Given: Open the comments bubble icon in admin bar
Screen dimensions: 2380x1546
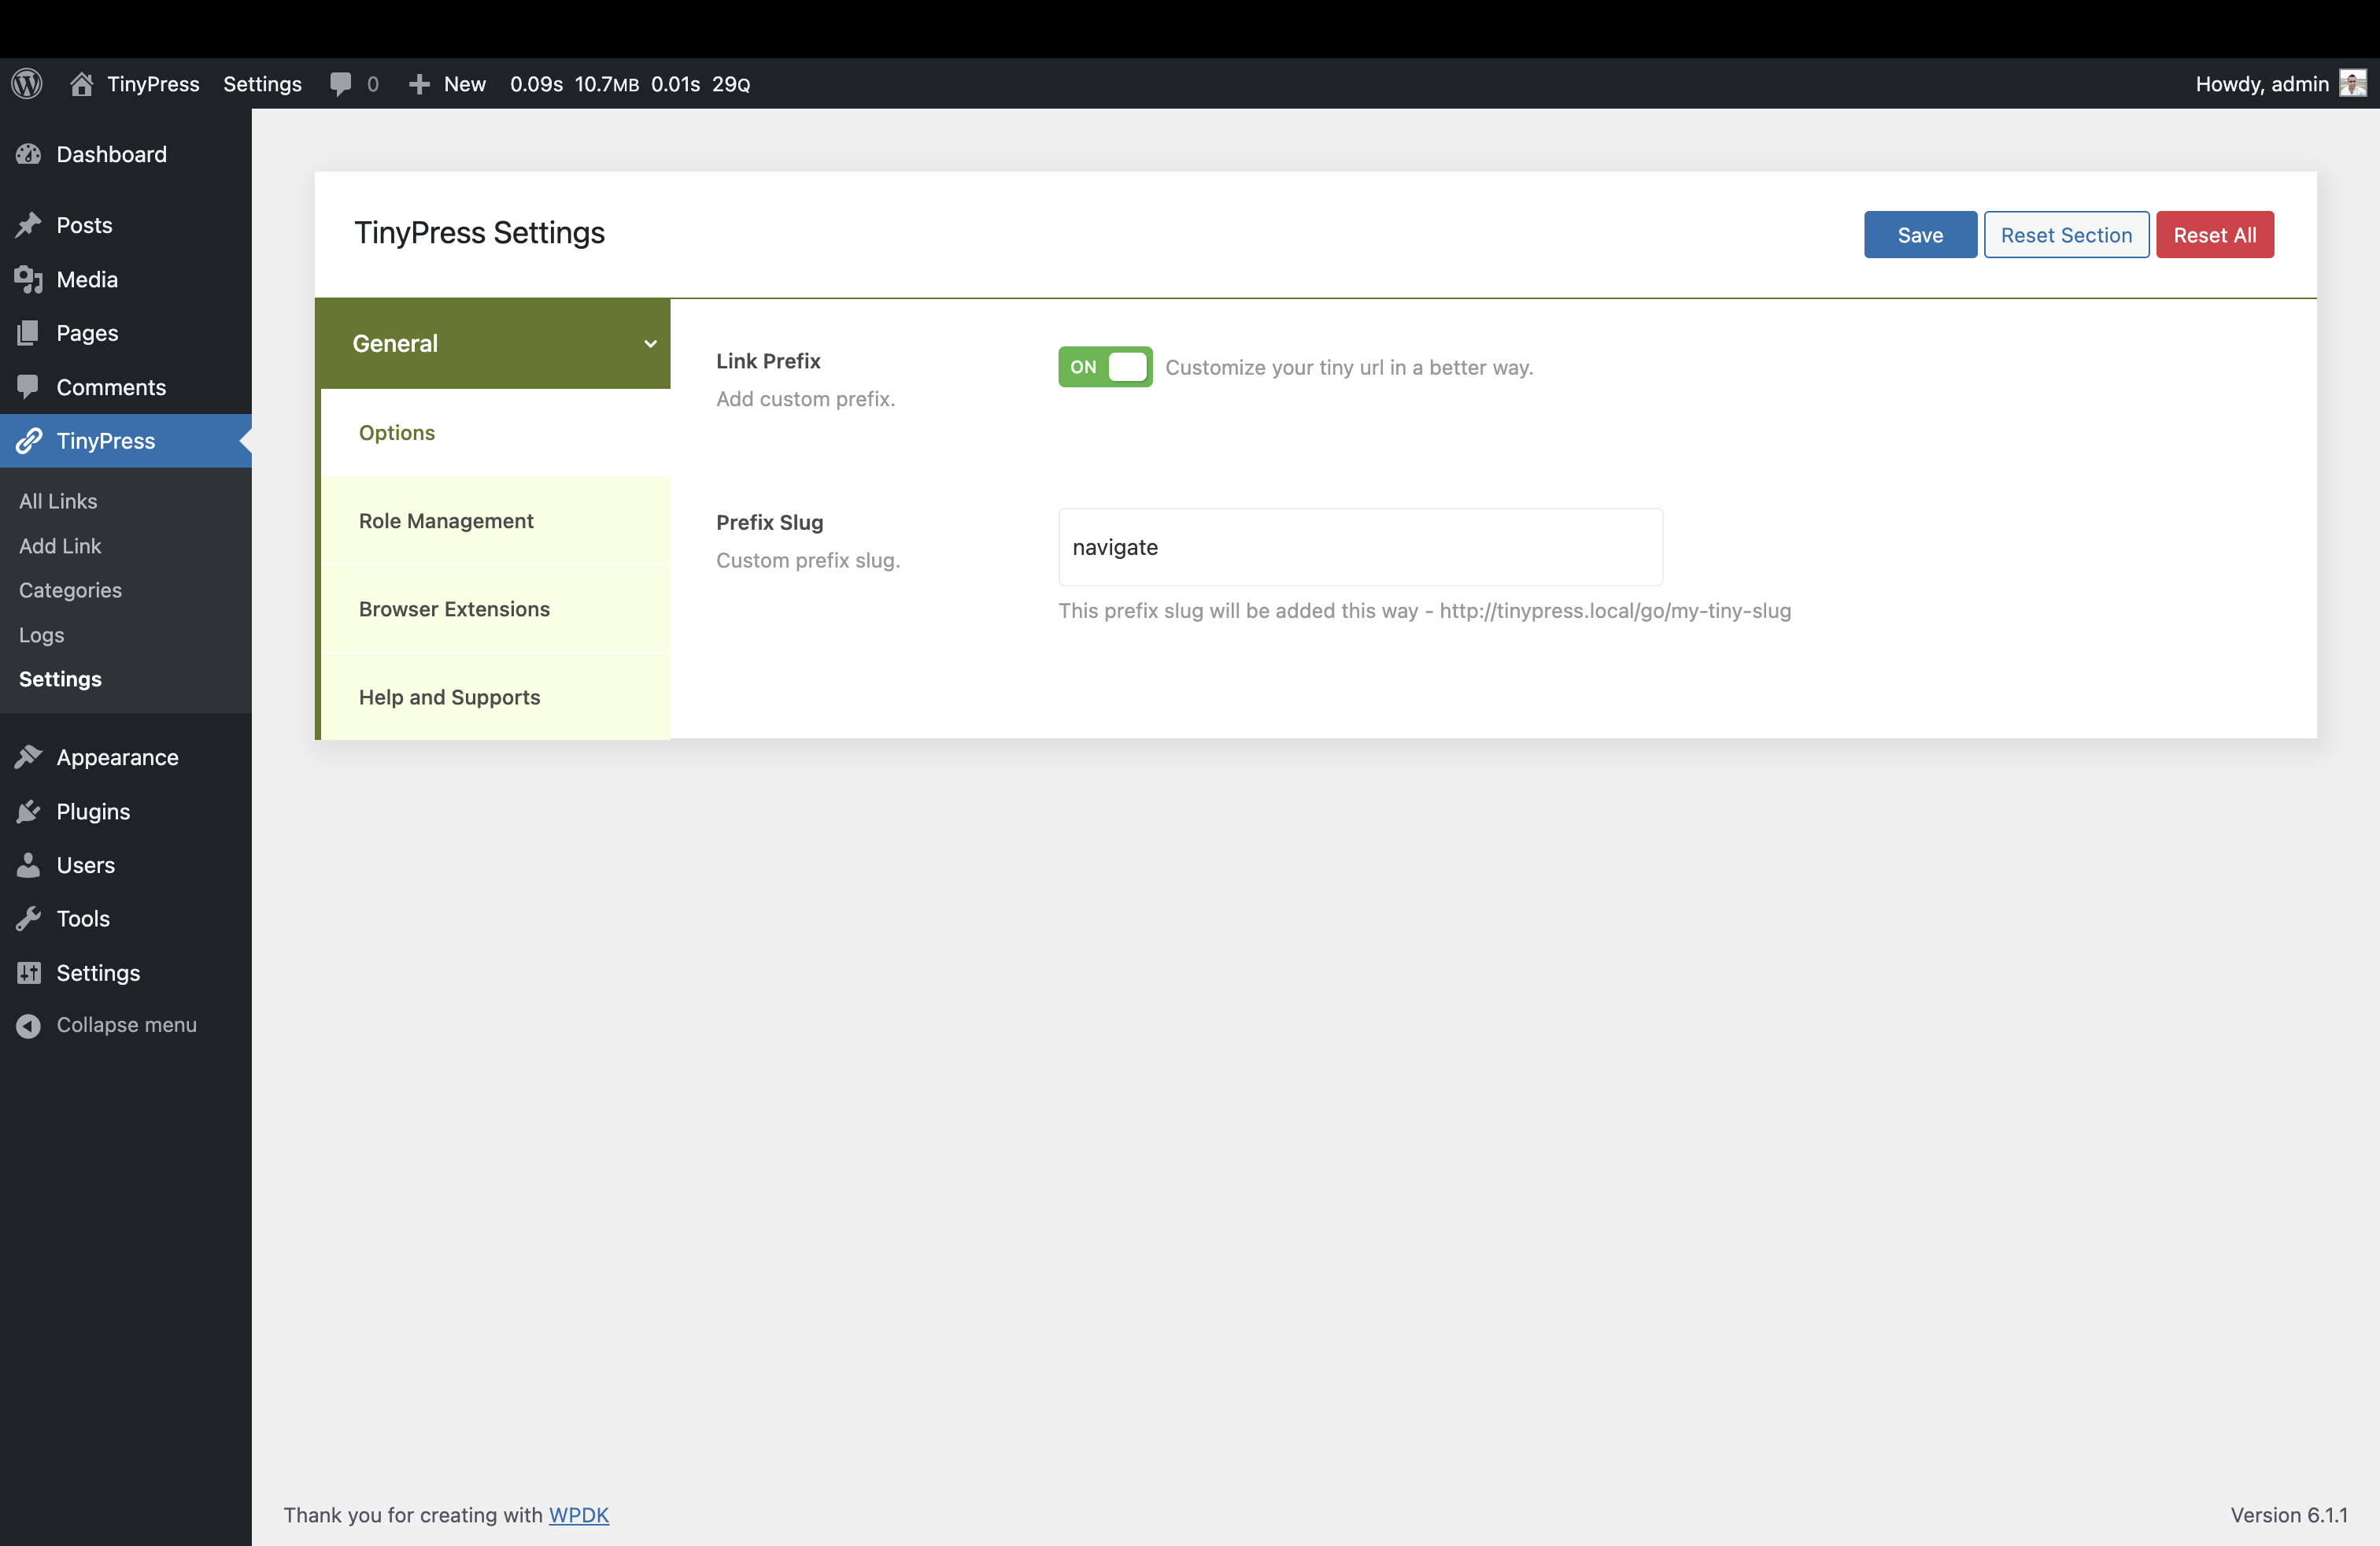Looking at the screenshot, I should pyautogui.click(x=340, y=84).
